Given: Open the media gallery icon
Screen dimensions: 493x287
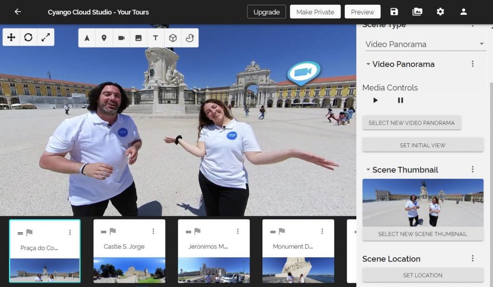Looking at the screenshot, I should pyautogui.click(x=417, y=12).
